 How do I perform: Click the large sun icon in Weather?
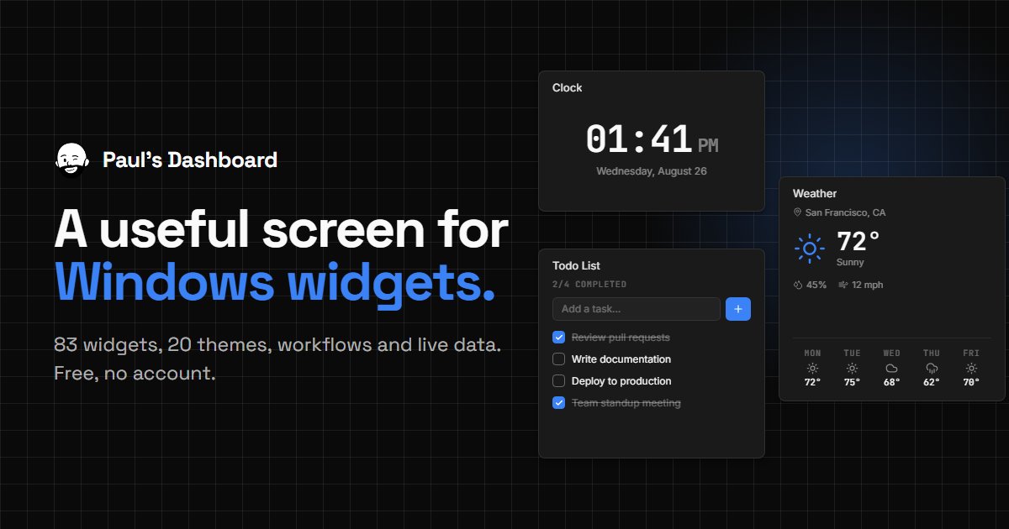pos(810,249)
